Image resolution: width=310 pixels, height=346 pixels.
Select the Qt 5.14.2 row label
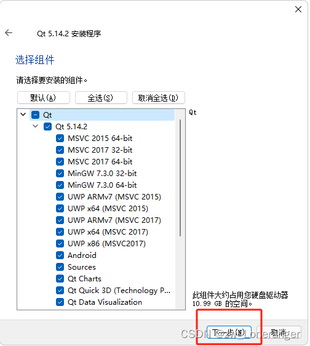point(71,127)
